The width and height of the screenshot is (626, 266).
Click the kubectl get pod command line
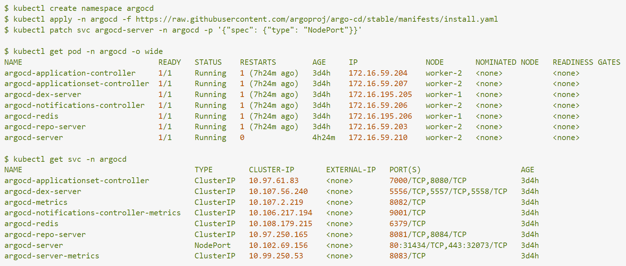pos(84,51)
